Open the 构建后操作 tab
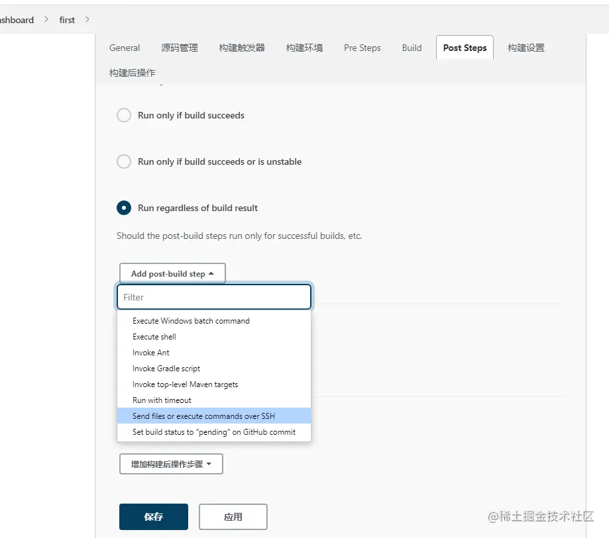The height and width of the screenshot is (538, 609). point(132,73)
